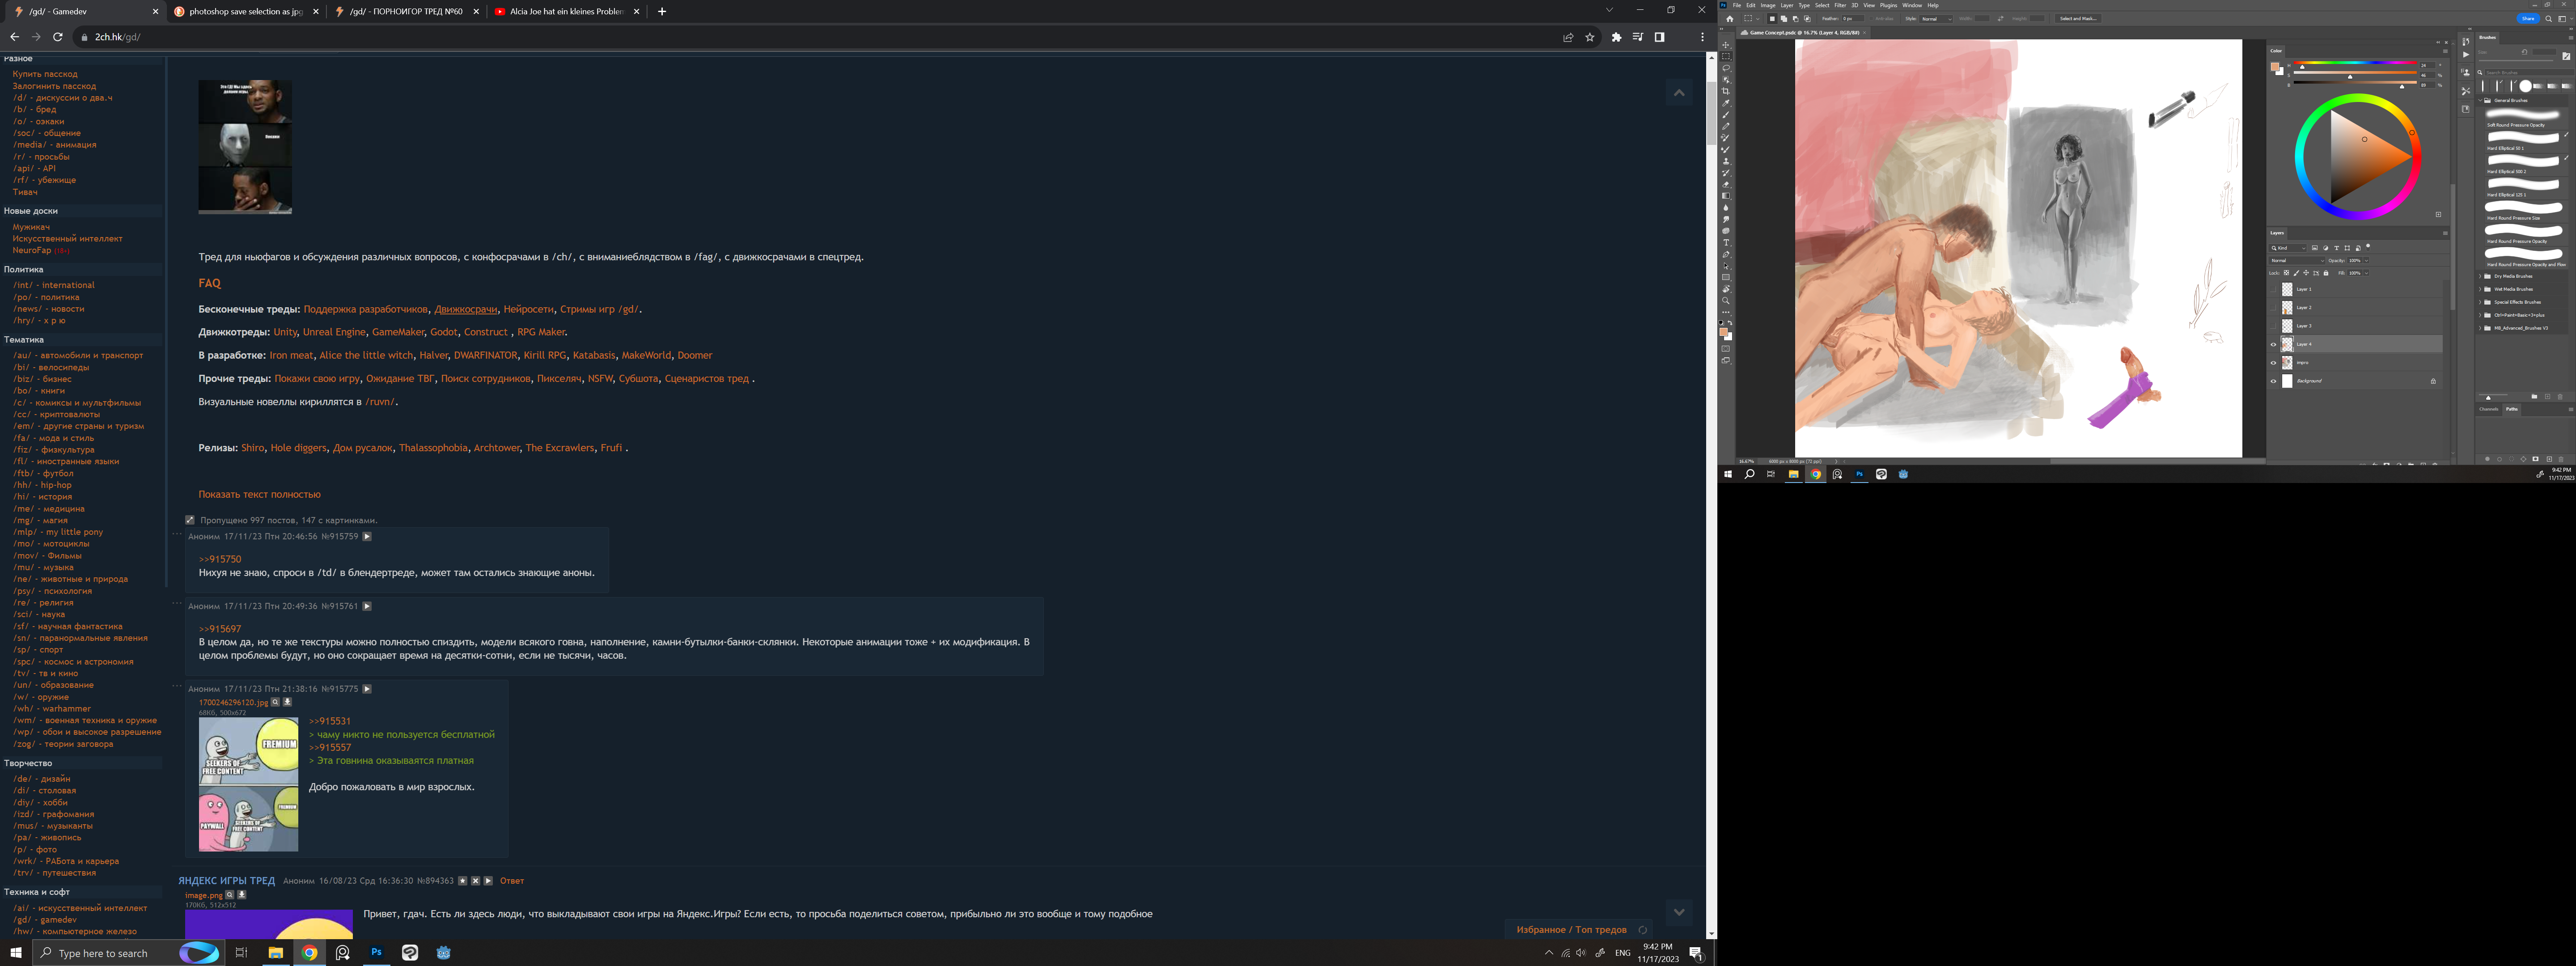Screen dimensions: 2576x966
Task: Open the Clone Source panel icon
Action: (x=2466, y=72)
